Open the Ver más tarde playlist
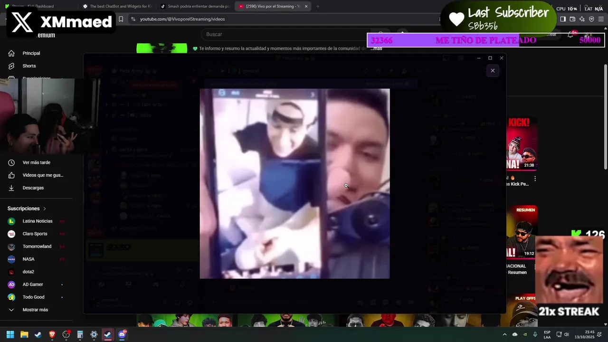The height and width of the screenshot is (342, 608). coord(36,162)
